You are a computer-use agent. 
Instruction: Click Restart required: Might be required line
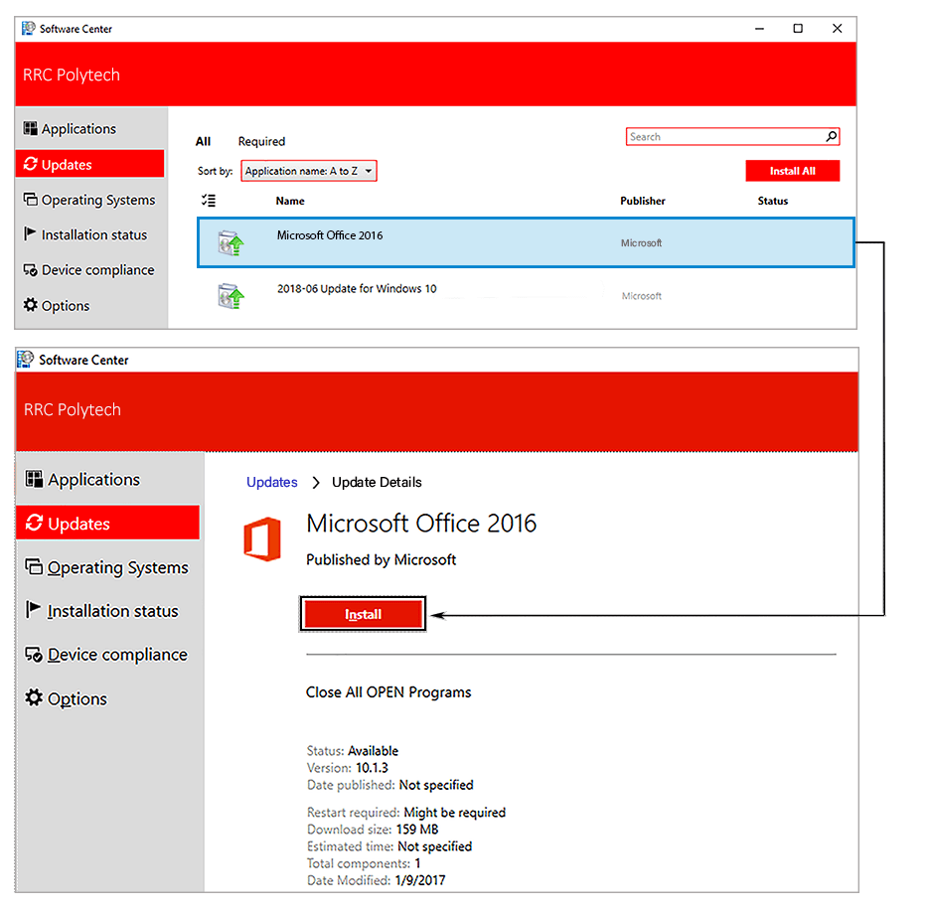tap(406, 813)
